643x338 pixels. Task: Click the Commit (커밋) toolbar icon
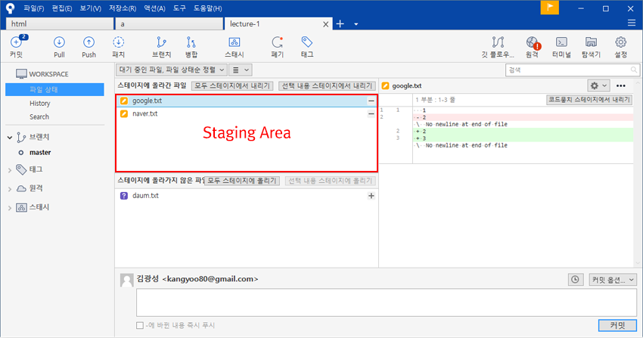pyautogui.click(x=17, y=46)
